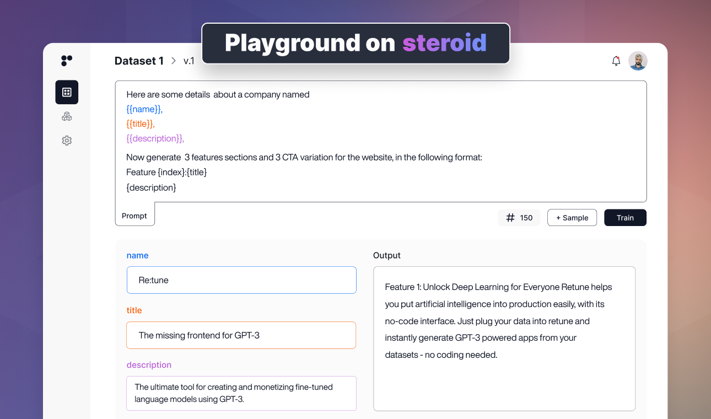711x419 pixels.
Task: Go to the Dataset 1 breadcrumb
Action: 139,61
